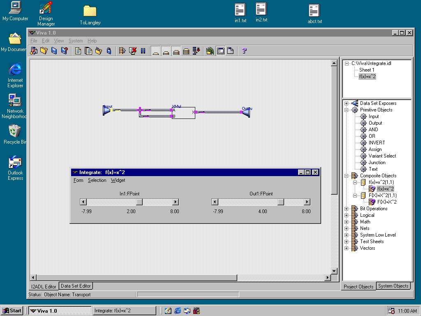Click the purple question mark Help icon
The height and width of the screenshot is (316, 421).
pos(244,51)
